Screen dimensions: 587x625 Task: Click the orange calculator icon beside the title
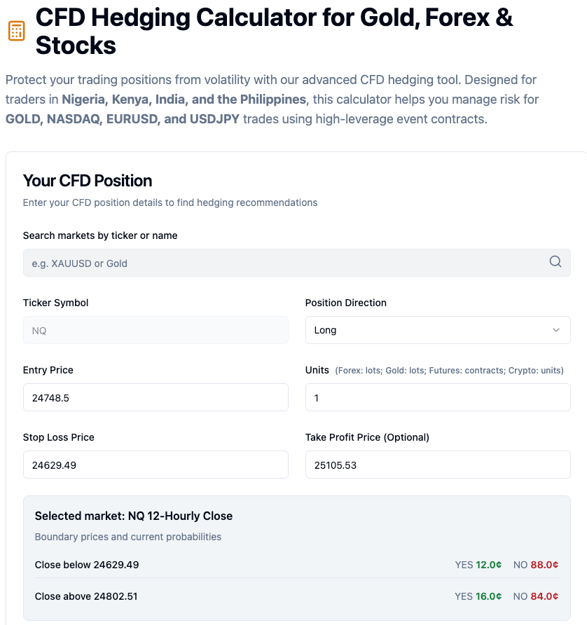tap(17, 31)
